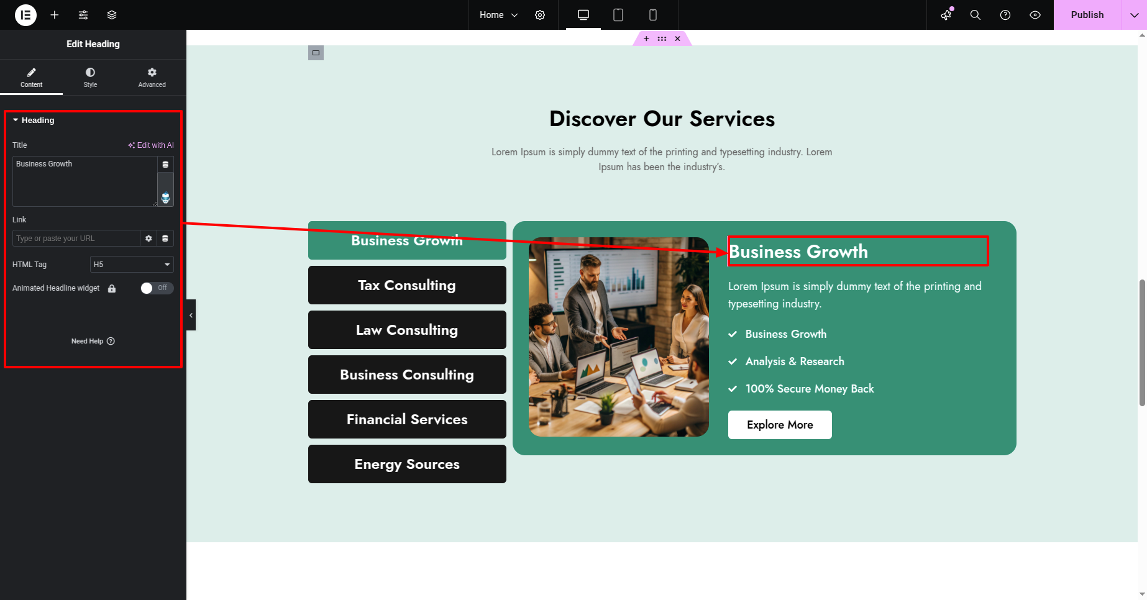Click the business meeting image
The height and width of the screenshot is (600, 1147).
click(x=619, y=337)
